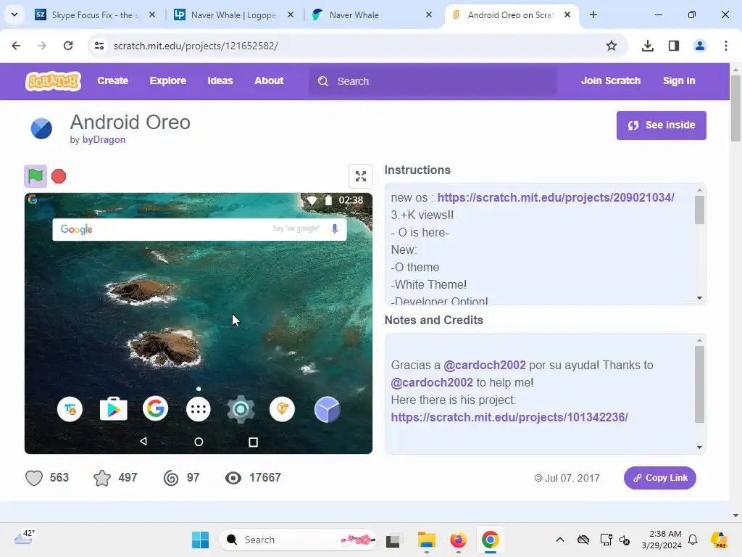Viewport: 742px width, 557px height.
Task: Open the Scratch logo home link
Action: pos(53,81)
